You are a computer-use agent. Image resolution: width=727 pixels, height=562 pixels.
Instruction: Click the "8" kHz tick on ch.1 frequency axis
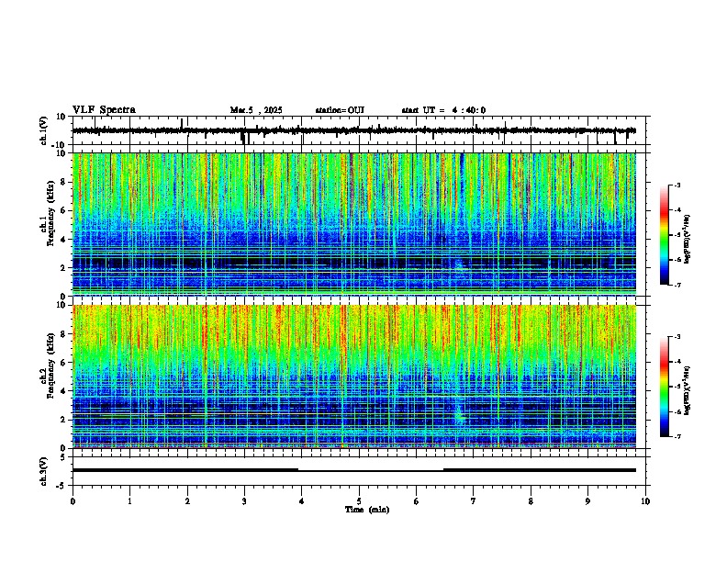[64, 182]
